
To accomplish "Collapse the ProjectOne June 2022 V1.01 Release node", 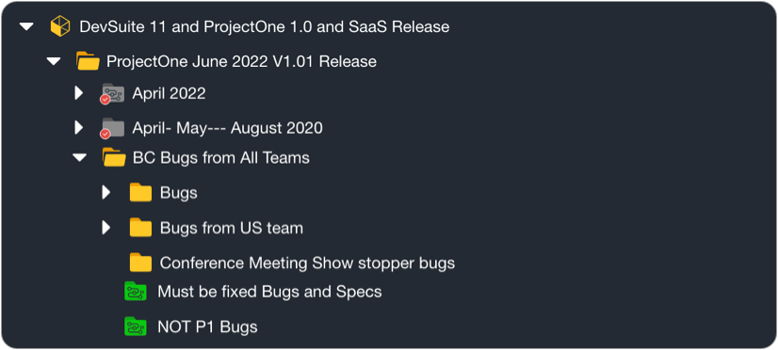I will (53, 61).
